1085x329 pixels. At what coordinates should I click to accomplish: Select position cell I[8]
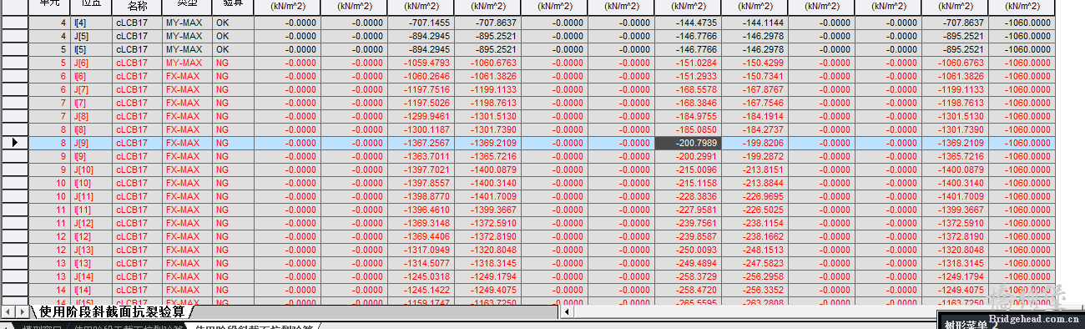click(92, 129)
